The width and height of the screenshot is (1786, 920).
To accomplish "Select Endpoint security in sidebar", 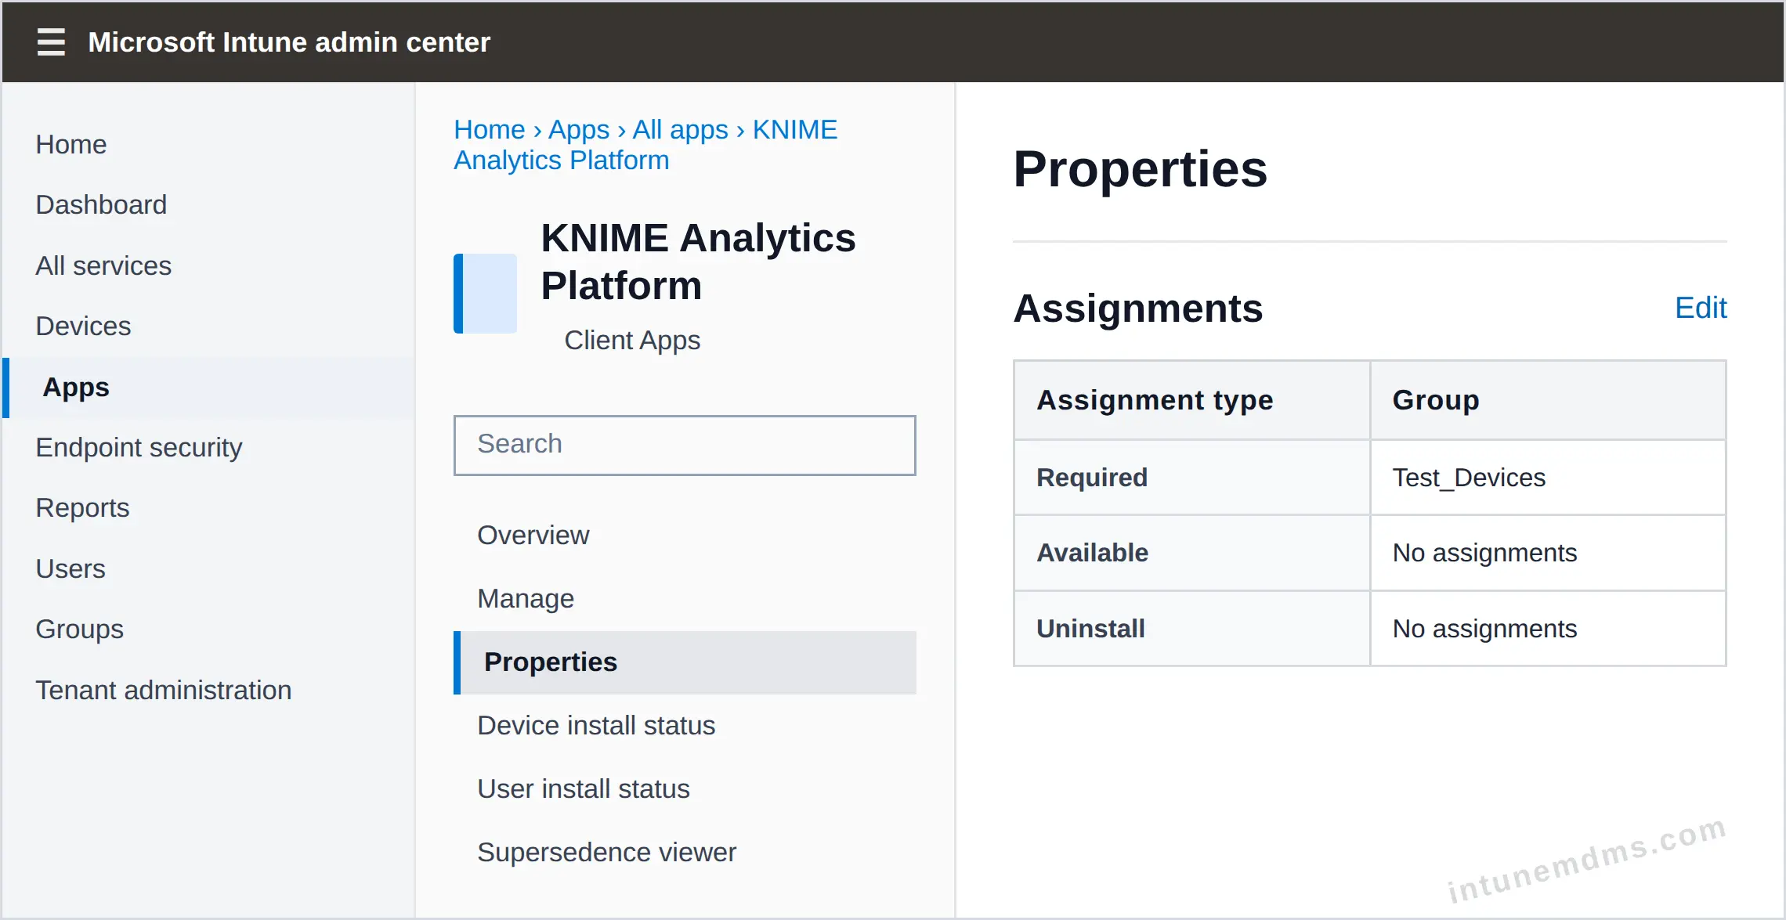I will coord(139,447).
